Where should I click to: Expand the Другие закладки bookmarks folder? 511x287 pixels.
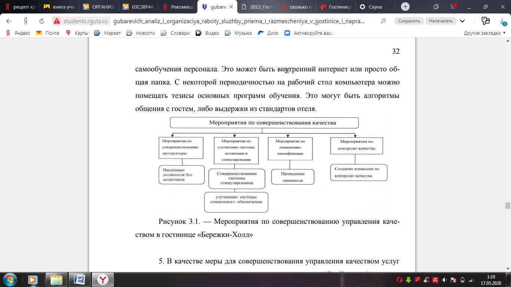click(484, 33)
